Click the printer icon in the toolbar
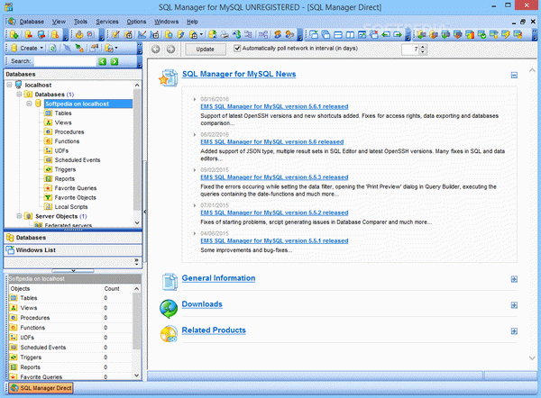Screen dimensions: 541x398 point(225,34)
